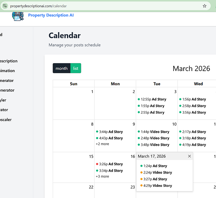
Task: Open sidebar item ending in 'enerator'
Action: click(x=7, y=90)
